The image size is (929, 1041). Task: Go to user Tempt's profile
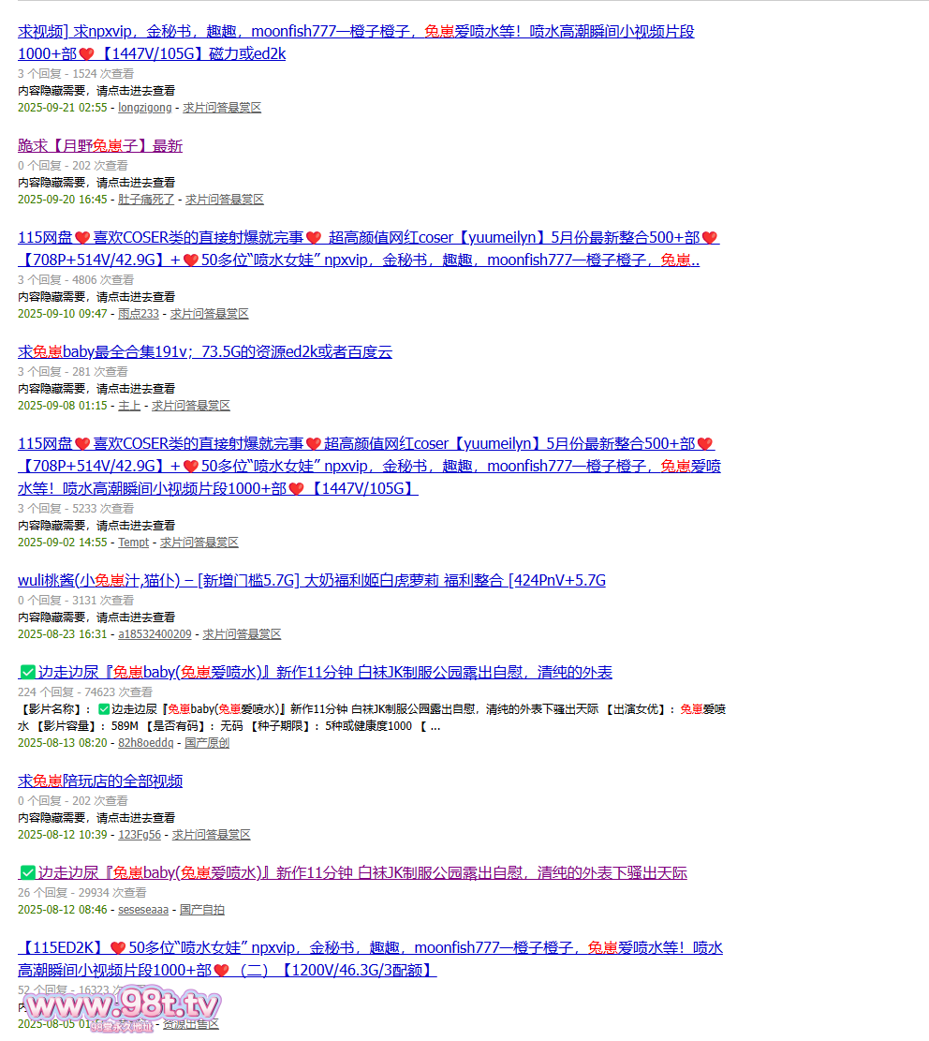pyautogui.click(x=133, y=543)
